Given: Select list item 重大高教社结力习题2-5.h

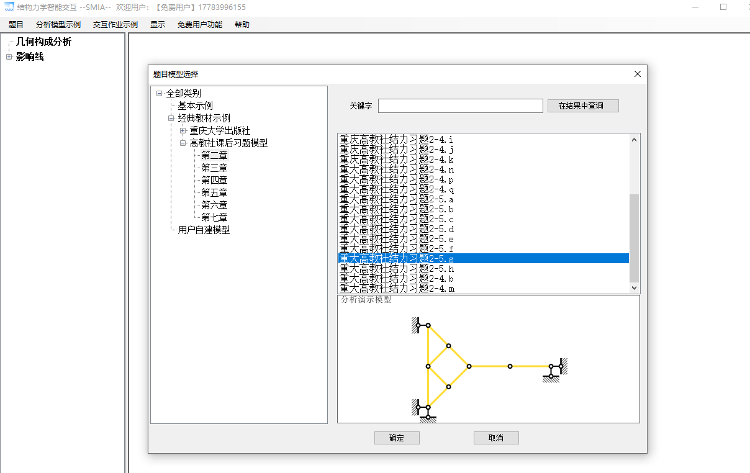Looking at the screenshot, I should [x=483, y=269].
